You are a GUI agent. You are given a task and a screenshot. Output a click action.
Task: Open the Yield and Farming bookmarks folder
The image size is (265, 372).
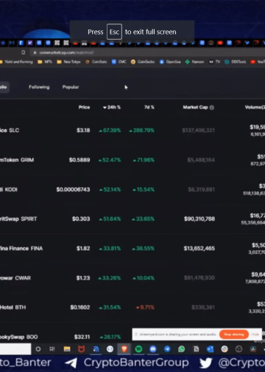coord(16,62)
